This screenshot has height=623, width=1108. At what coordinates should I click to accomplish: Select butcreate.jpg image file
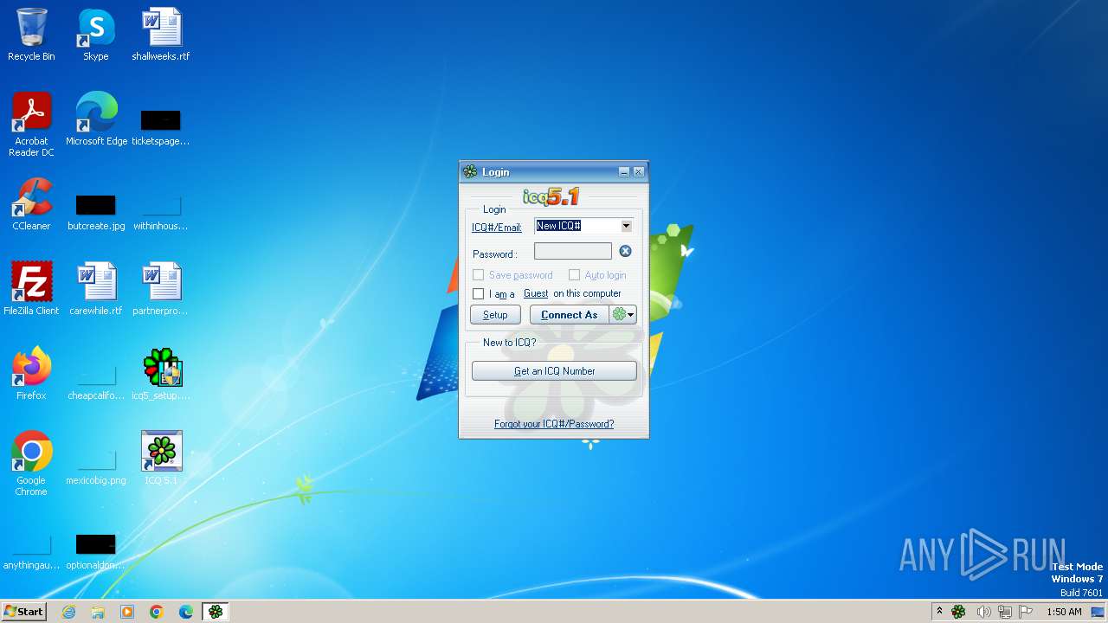[x=96, y=204]
